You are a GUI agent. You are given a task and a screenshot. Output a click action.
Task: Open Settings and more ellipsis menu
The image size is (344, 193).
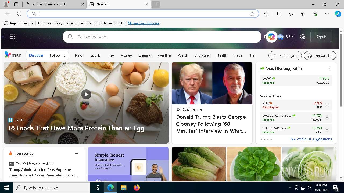point(327,14)
